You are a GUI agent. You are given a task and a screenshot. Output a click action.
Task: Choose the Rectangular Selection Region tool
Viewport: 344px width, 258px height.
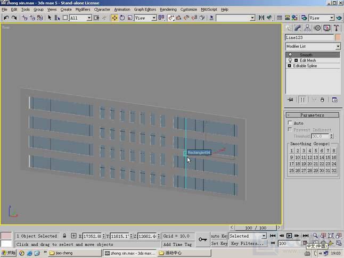65,18
